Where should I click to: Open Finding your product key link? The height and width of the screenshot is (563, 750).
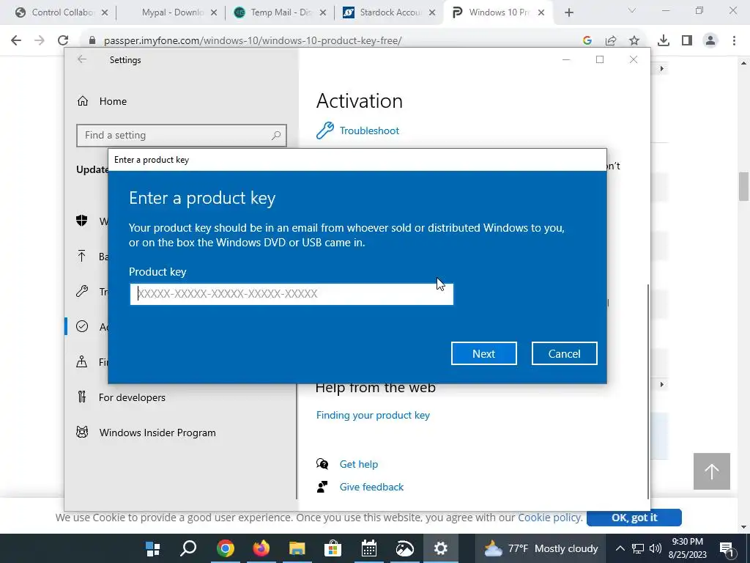[373, 415]
